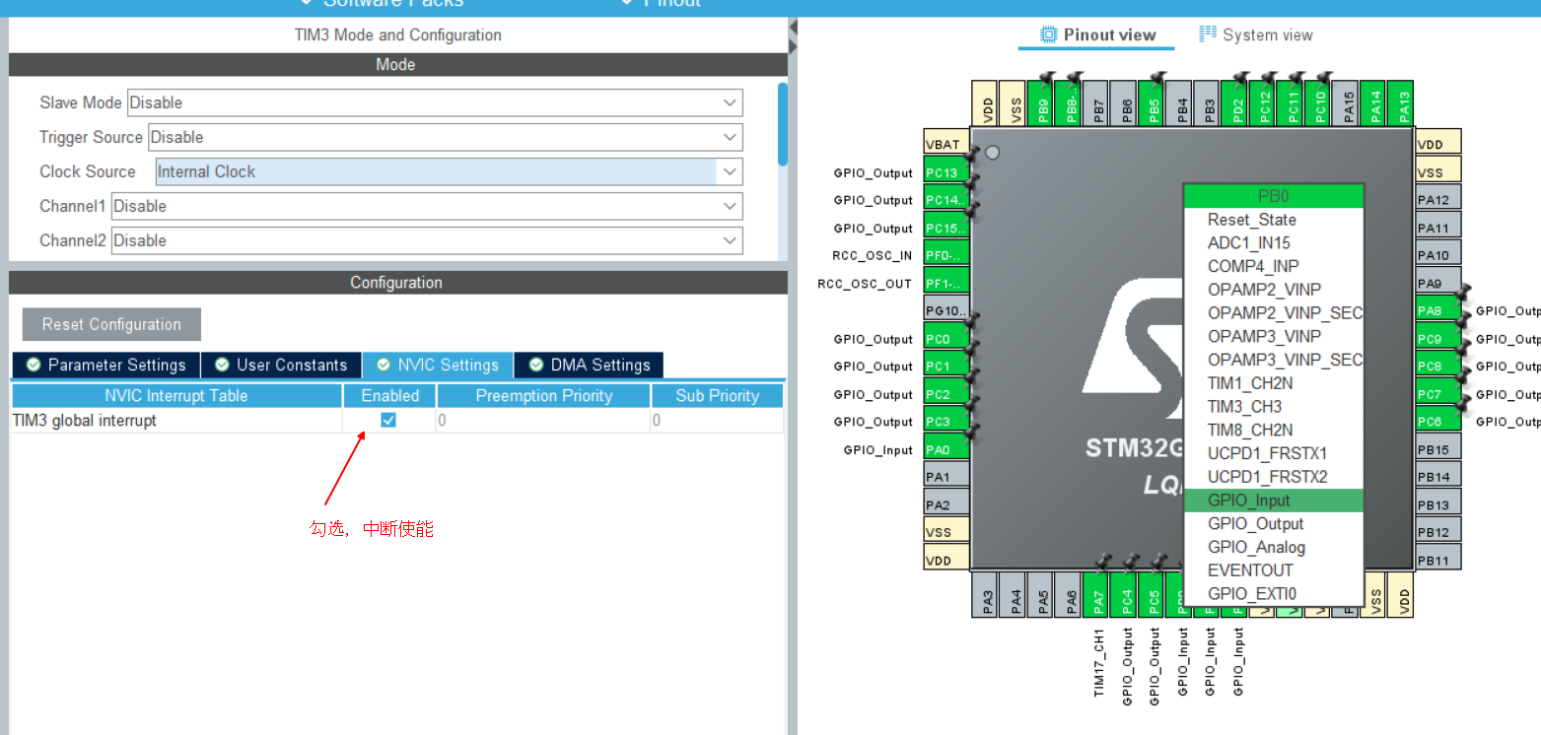This screenshot has height=735, width=1541.
Task: Click the Preemption Priority column header
Action: click(x=544, y=396)
